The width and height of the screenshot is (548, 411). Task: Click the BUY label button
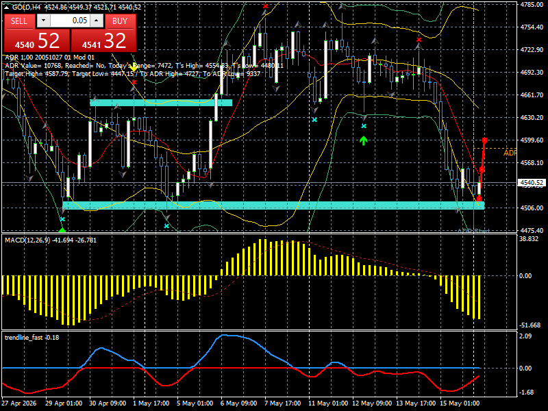pos(120,21)
